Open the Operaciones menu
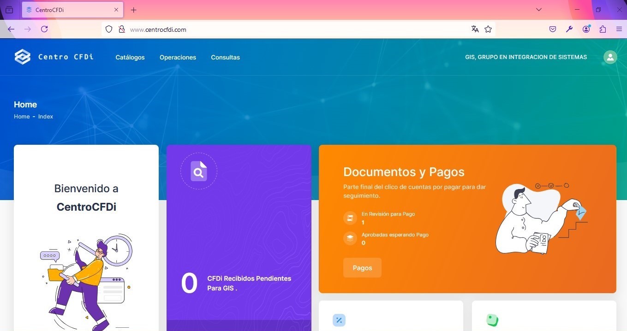The height and width of the screenshot is (331, 627). point(178,57)
